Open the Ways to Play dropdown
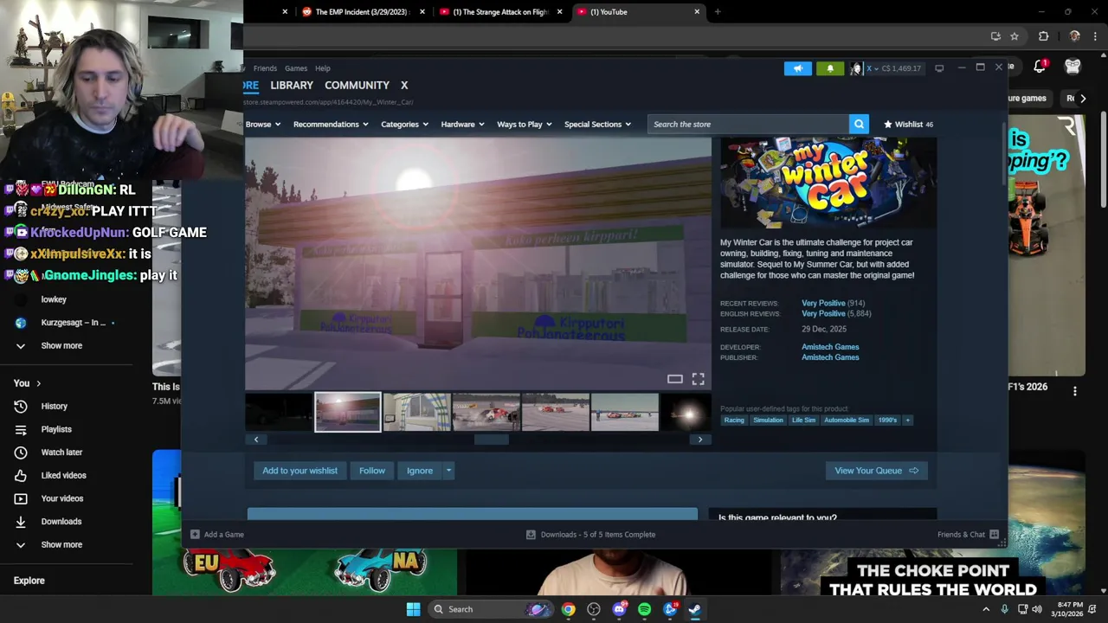Image resolution: width=1108 pixels, height=623 pixels. pyautogui.click(x=525, y=125)
